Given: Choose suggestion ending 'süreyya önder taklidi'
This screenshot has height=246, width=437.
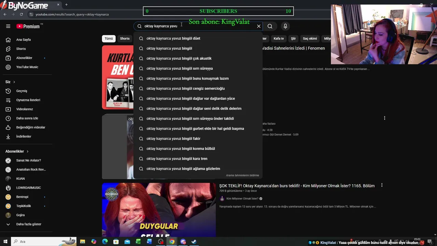Looking at the screenshot, I should coord(198,119).
